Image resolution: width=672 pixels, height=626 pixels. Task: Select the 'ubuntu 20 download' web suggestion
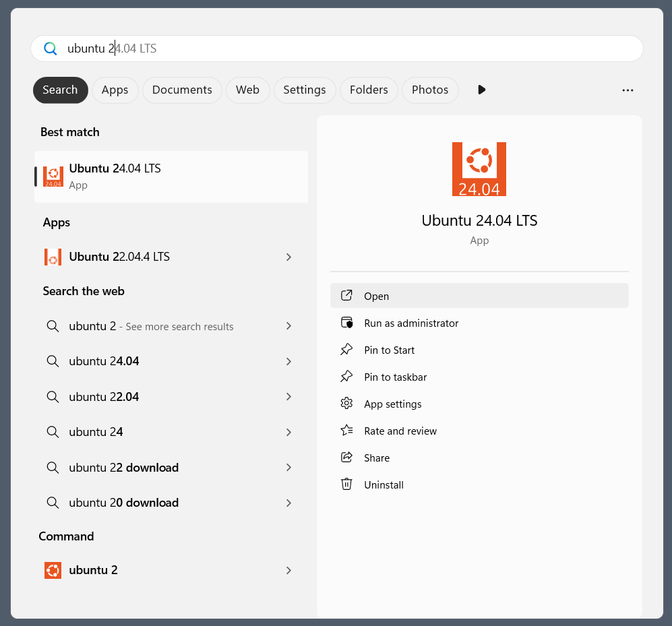tap(171, 503)
